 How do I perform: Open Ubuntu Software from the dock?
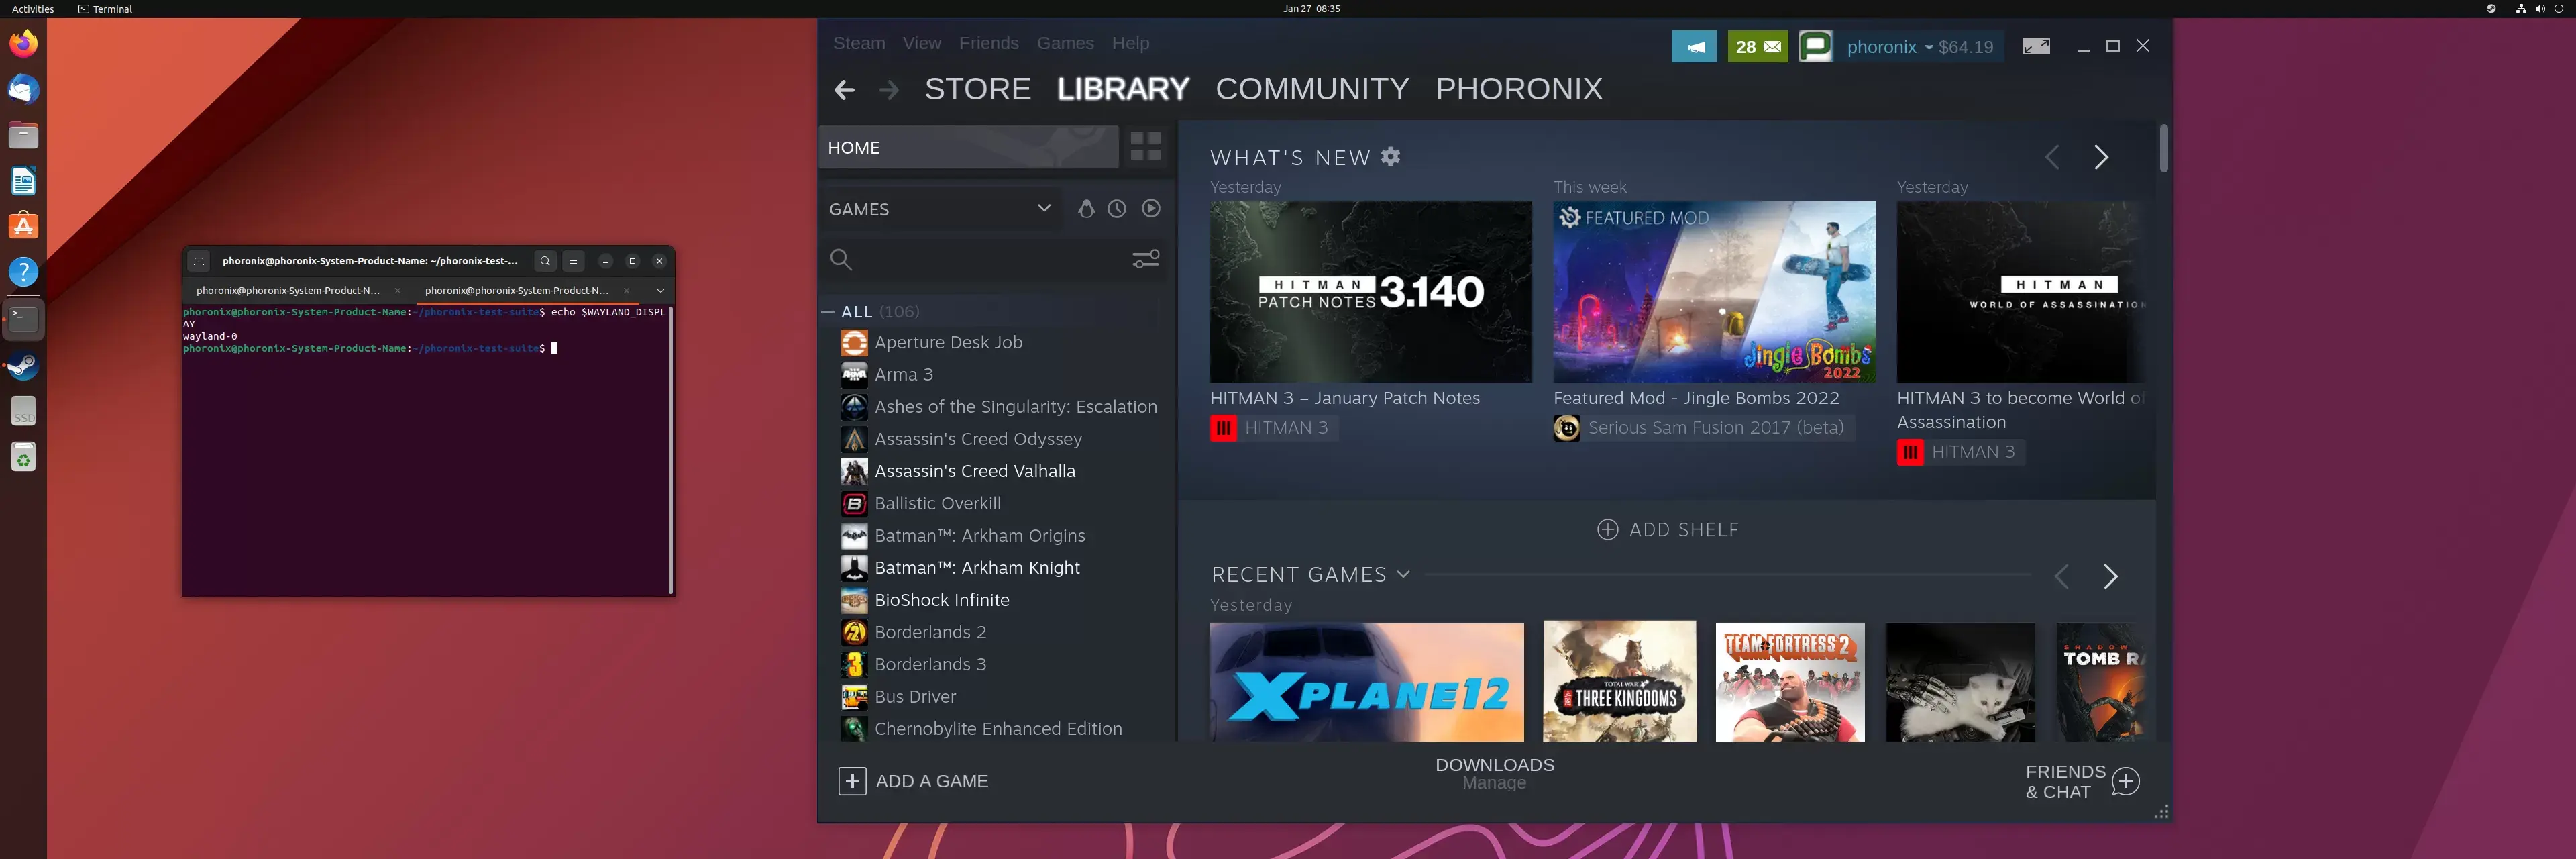[23, 226]
